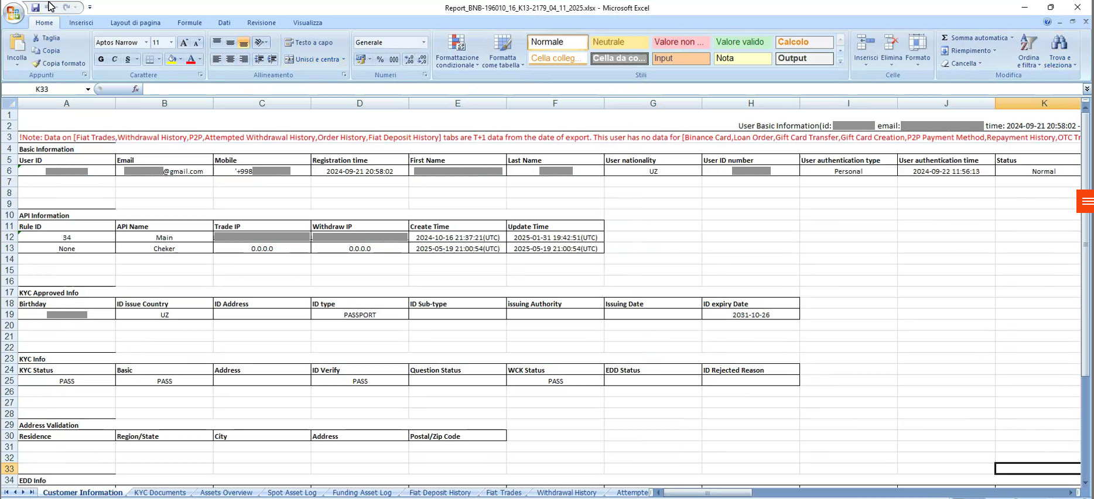Click the percent style icon
This screenshot has height=499, width=1094.
380,59
